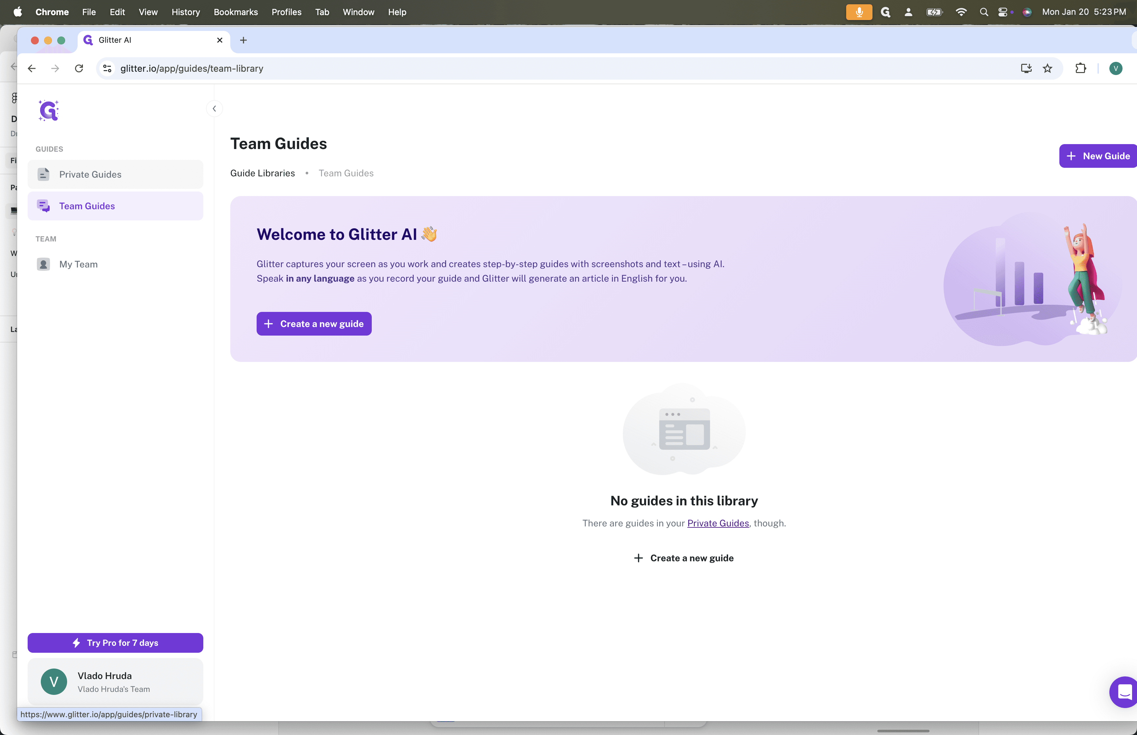Close the Glitter AI tab
Viewport: 1137px width, 735px height.
tap(220, 40)
